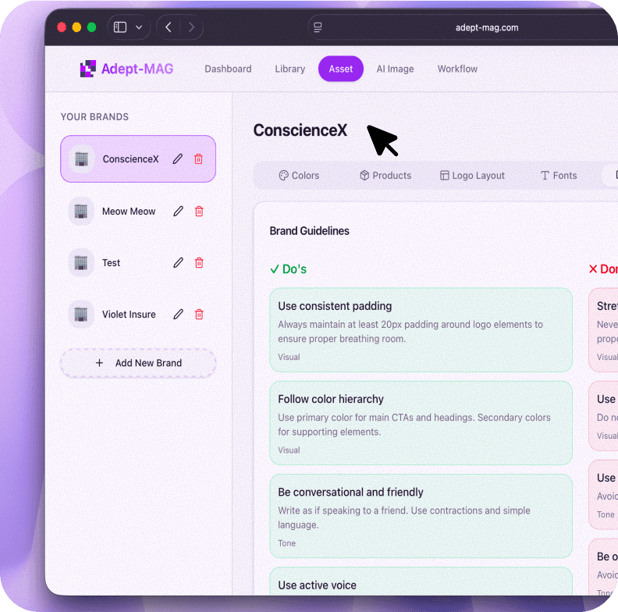Delete the ConscienceX brand via trash icon
Screen dimensions: 618x612
point(198,159)
